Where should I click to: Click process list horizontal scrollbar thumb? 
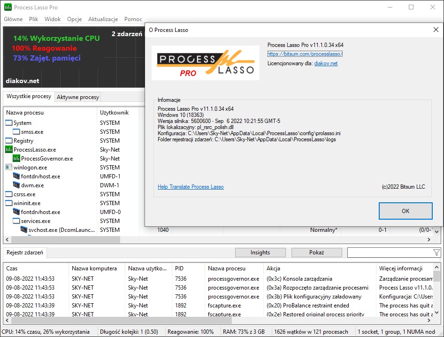(x=65, y=239)
